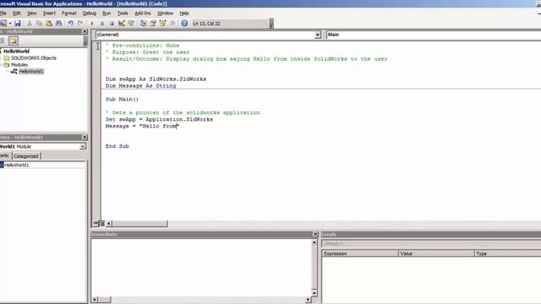Open the HelloWorld1 Module properties dropdown
The width and height of the screenshot is (541, 304).
point(83,146)
